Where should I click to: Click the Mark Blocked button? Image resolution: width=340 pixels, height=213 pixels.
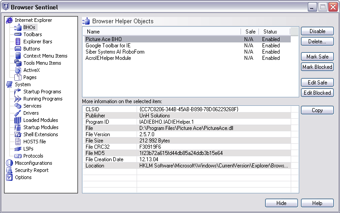click(317, 67)
